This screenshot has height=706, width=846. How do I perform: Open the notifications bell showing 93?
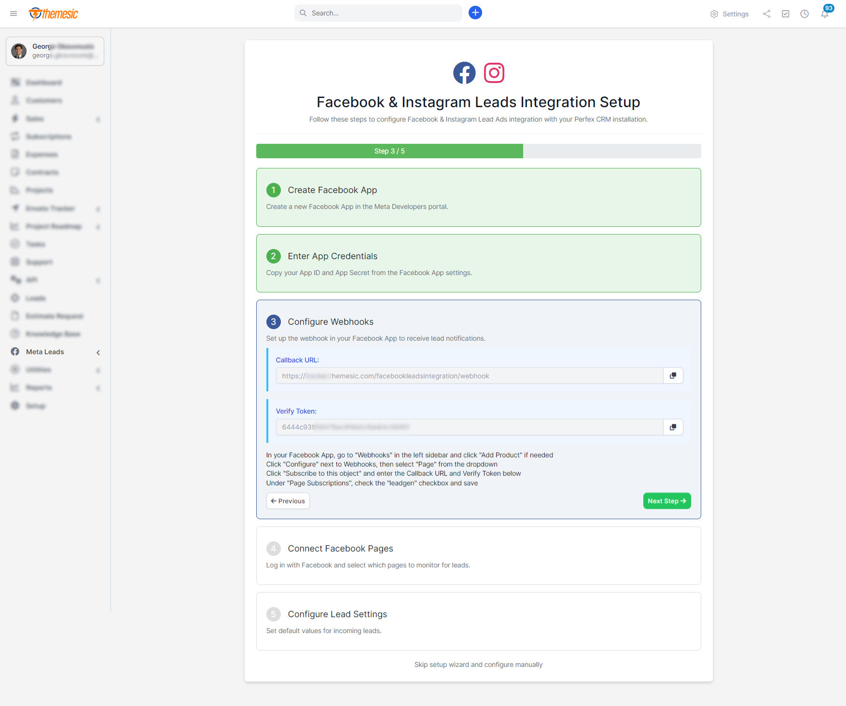coord(825,14)
